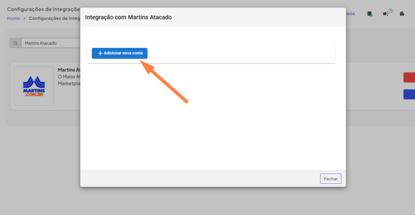The image size is (415, 215).
Task: Open the megaphone announcements icon
Action: tap(385, 14)
